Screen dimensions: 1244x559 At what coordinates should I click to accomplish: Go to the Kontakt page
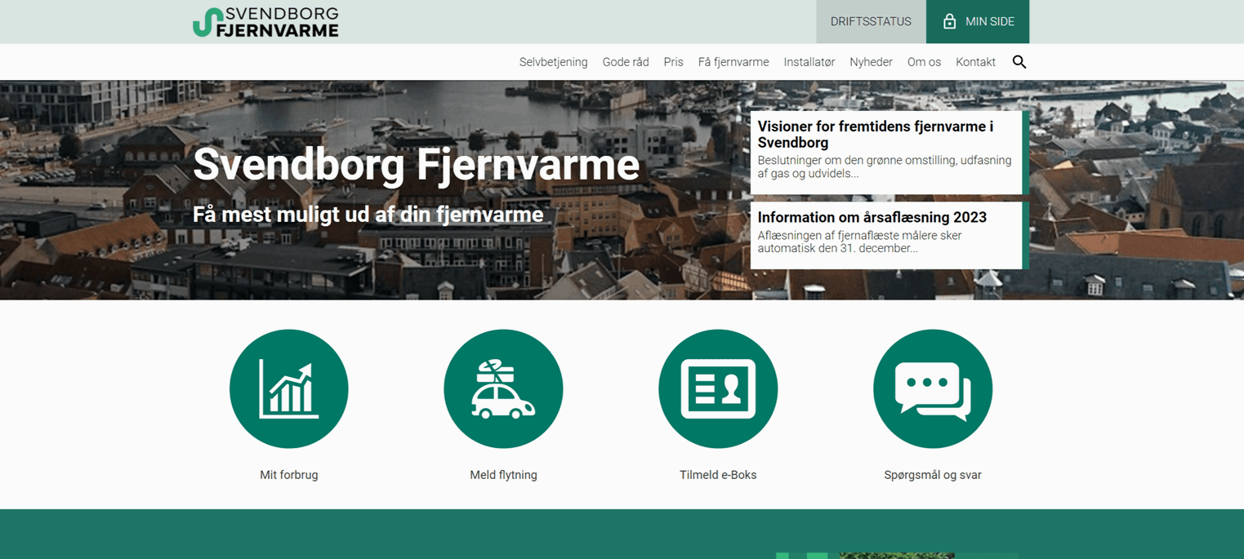(x=975, y=62)
